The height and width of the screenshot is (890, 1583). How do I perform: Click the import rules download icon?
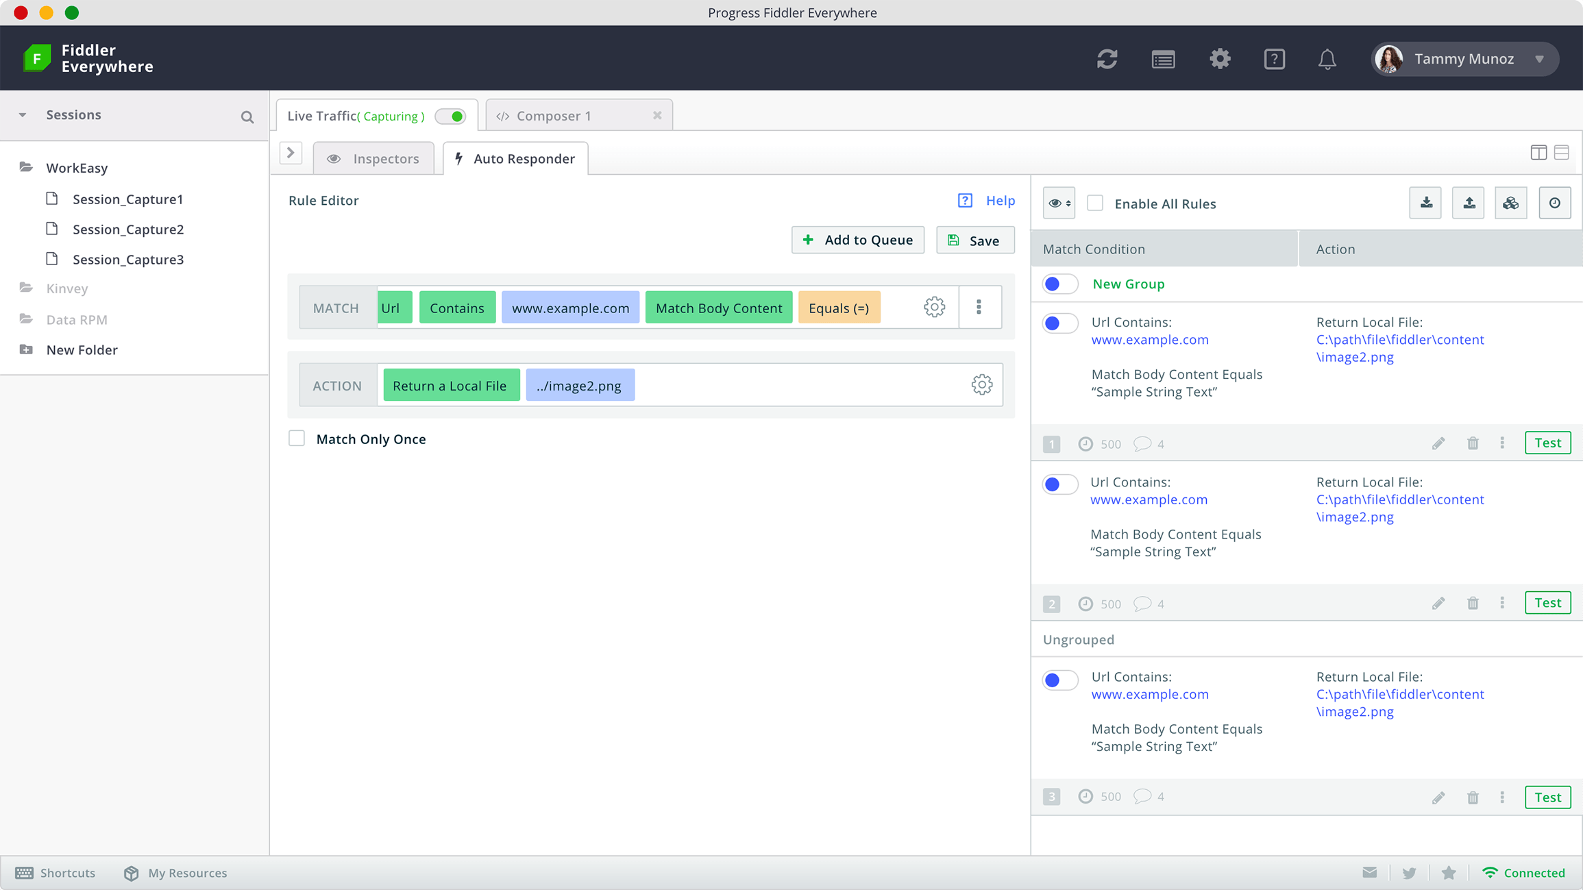pyautogui.click(x=1426, y=203)
